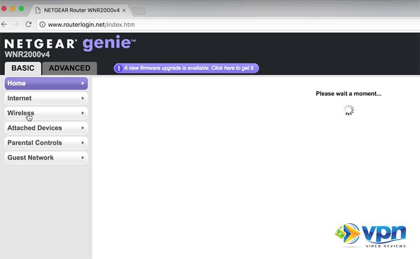The width and height of the screenshot is (420, 259).
Task: Click the NETGEAR genie logo
Action: (x=70, y=44)
